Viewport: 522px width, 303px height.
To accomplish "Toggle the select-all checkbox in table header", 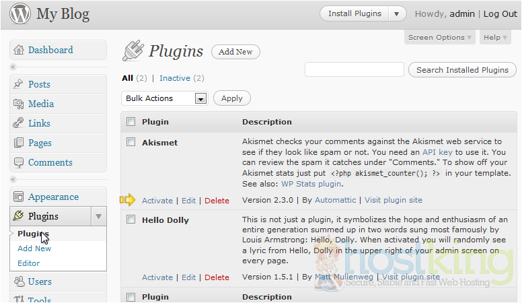I will 131,122.
